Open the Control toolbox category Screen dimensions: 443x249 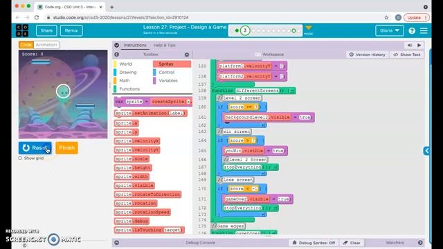[166, 72]
